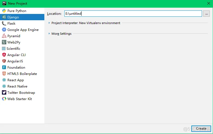Expand More Settings section arrow

click(x=49, y=33)
